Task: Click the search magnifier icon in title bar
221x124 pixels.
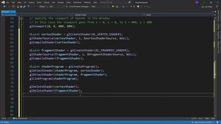Action: (x=129, y=2)
